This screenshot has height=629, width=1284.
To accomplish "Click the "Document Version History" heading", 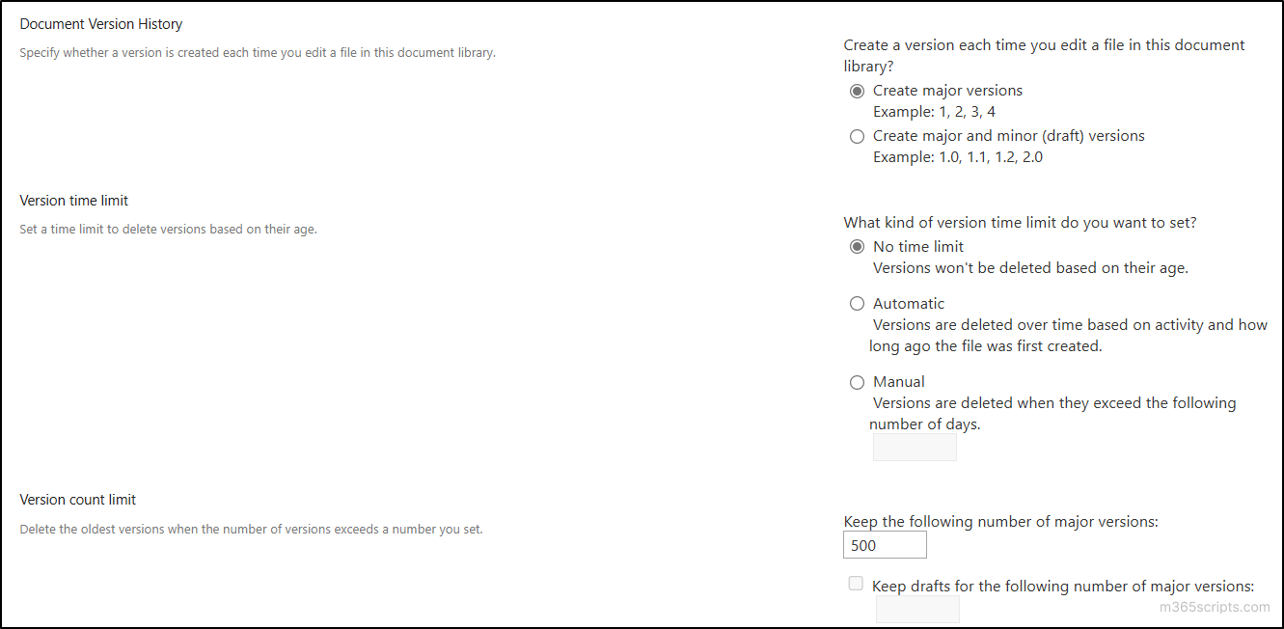I will [x=100, y=23].
